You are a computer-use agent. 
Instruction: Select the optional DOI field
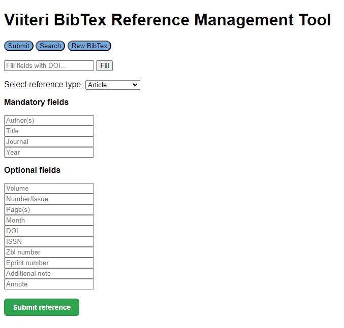click(x=49, y=231)
